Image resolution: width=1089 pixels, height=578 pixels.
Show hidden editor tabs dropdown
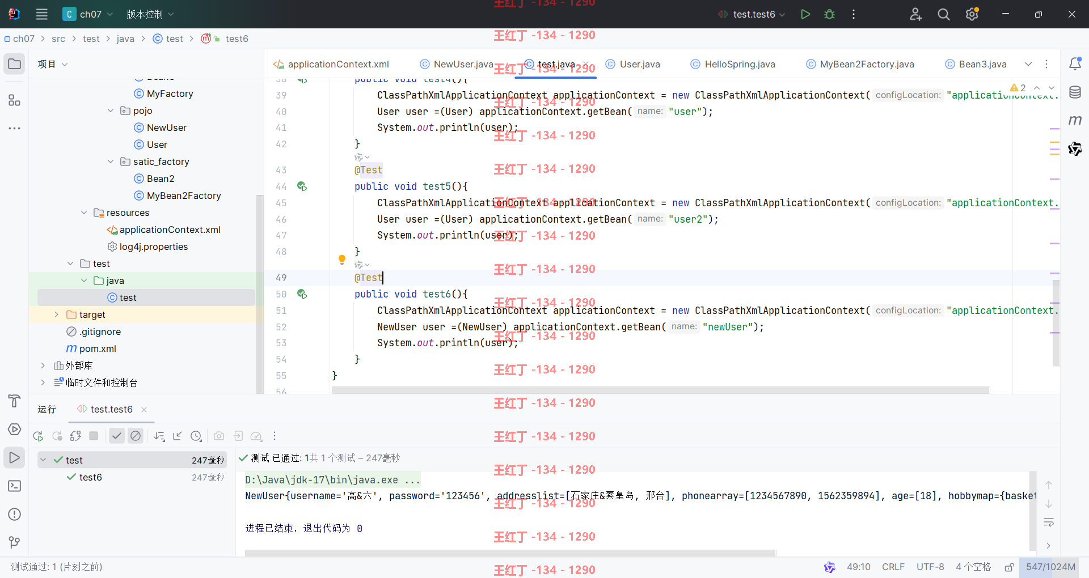click(1028, 64)
